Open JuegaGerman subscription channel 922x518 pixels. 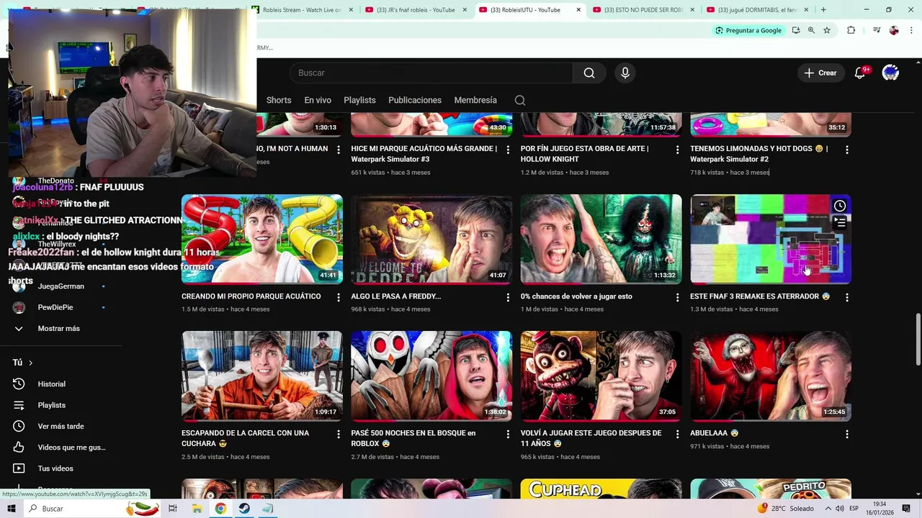click(x=61, y=286)
